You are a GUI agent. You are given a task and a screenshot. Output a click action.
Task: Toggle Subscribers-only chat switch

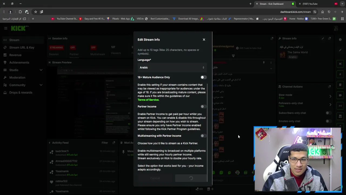pyautogui.click(x=328, y=113)
